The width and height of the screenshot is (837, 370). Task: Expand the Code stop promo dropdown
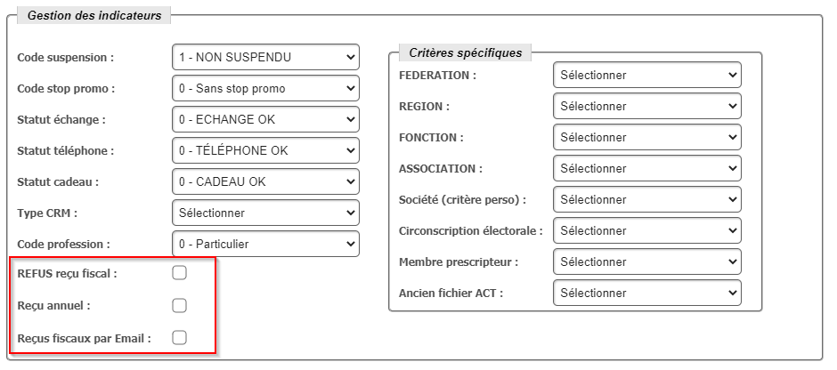pos(265,89)
